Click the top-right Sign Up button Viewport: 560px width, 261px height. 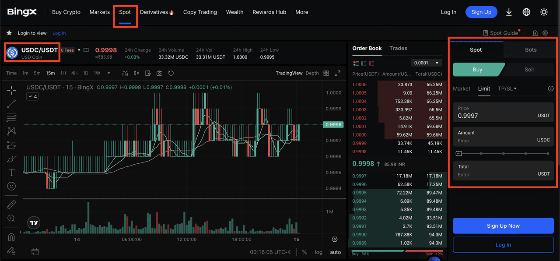point(481,12)
